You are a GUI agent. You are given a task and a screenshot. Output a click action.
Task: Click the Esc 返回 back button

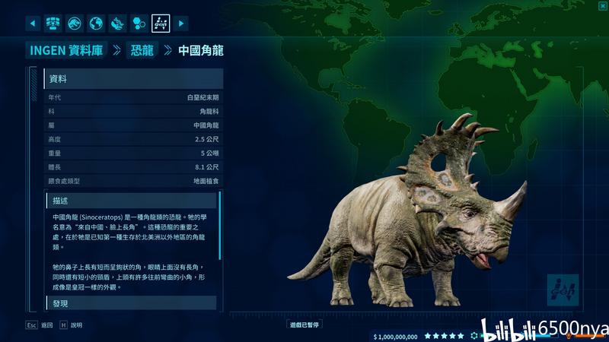pos(40,325)
